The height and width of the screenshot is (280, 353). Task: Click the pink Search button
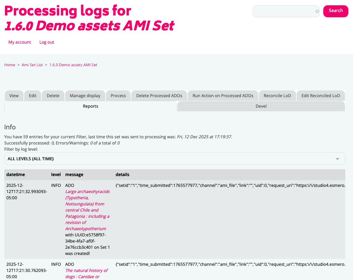click(335, 11)
